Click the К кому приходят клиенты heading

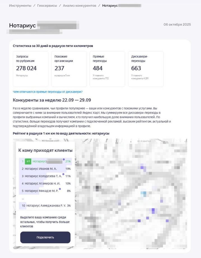coord(45,150)
